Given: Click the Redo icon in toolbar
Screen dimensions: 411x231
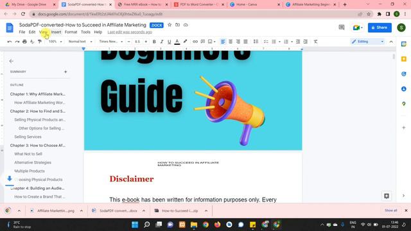Looking at the screenshot, I should (17, 42).
